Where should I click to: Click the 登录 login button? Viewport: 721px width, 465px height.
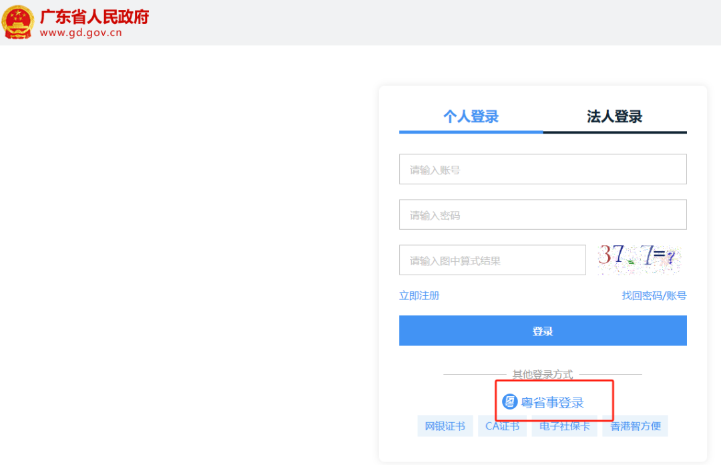point(543,330)
